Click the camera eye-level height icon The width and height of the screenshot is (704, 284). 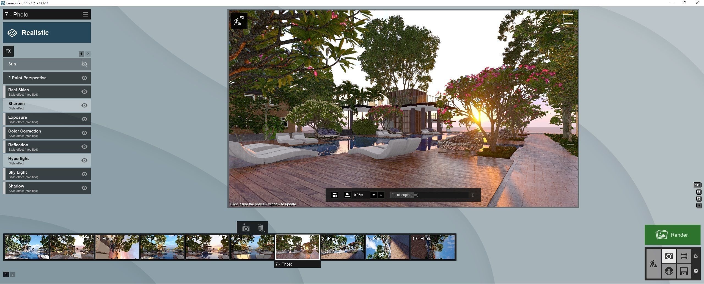(x=347, y=195)
